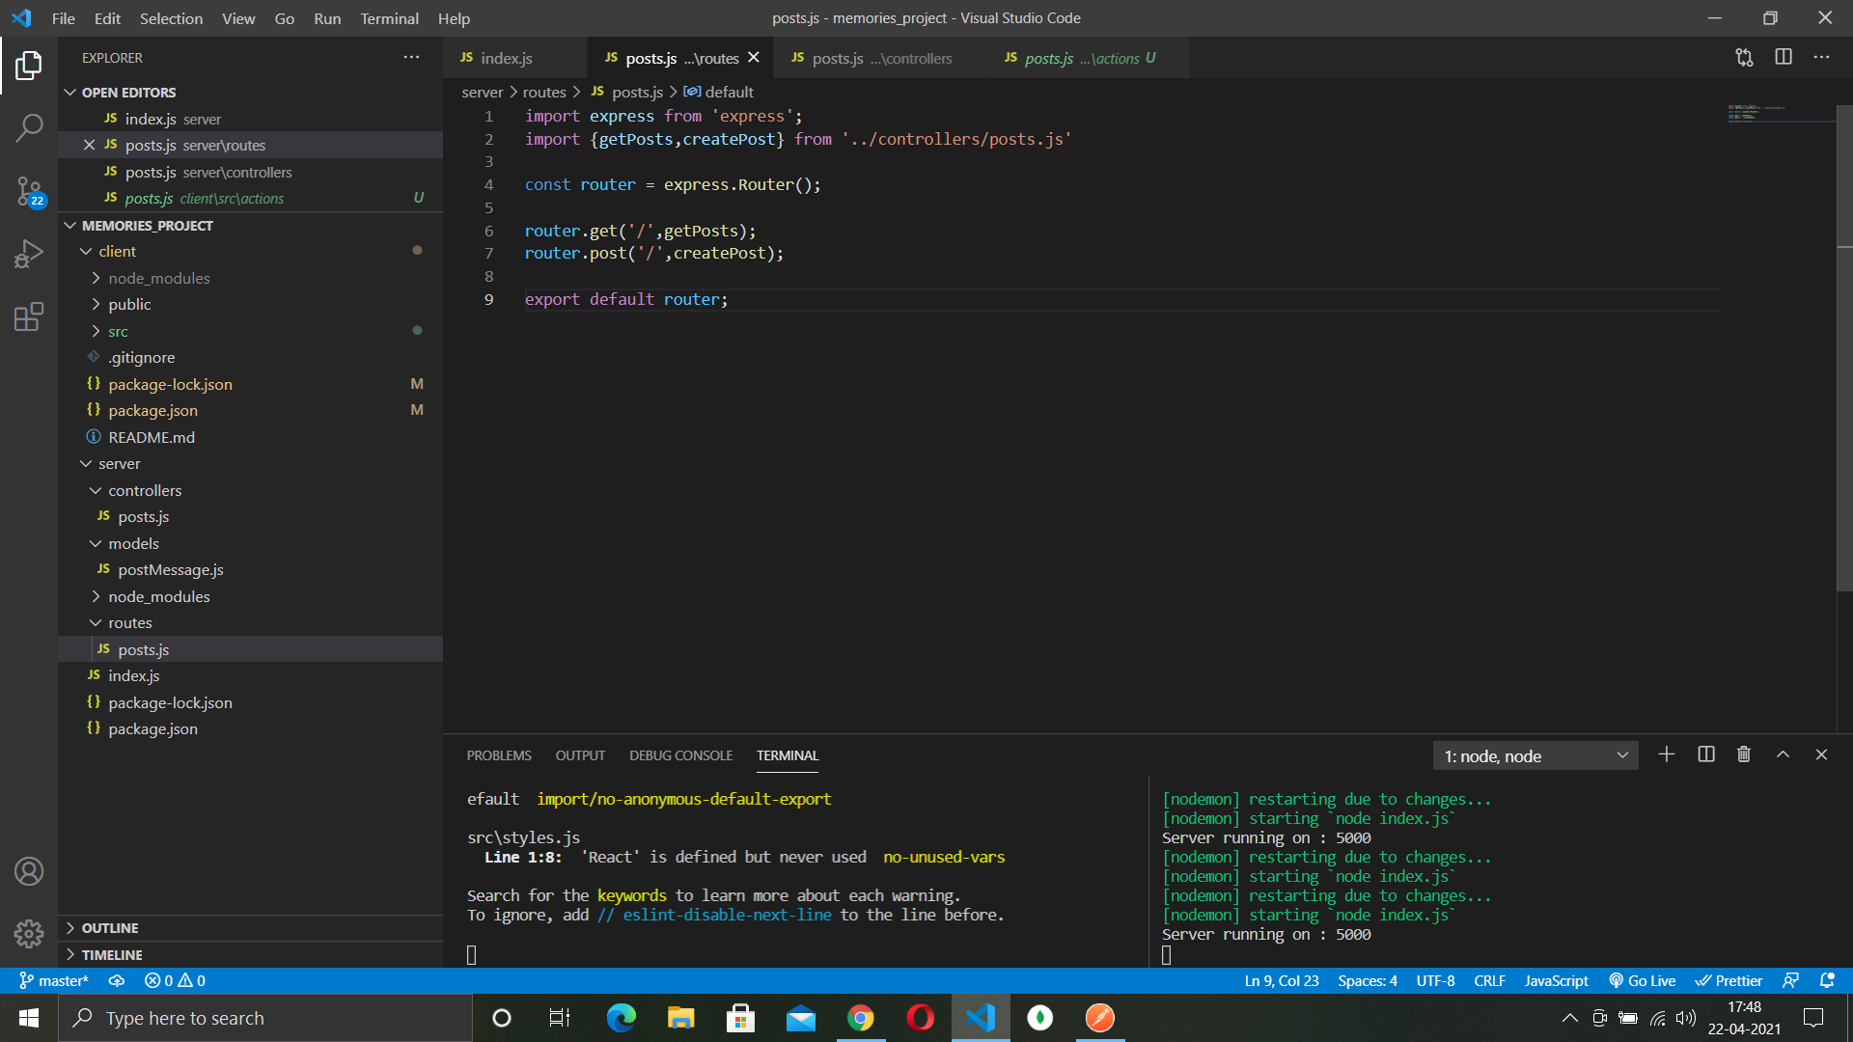Viewport: 1853px width, 1042px height.
Task: Click Prettier status bar item
Action: click(x=1729, y=981)
